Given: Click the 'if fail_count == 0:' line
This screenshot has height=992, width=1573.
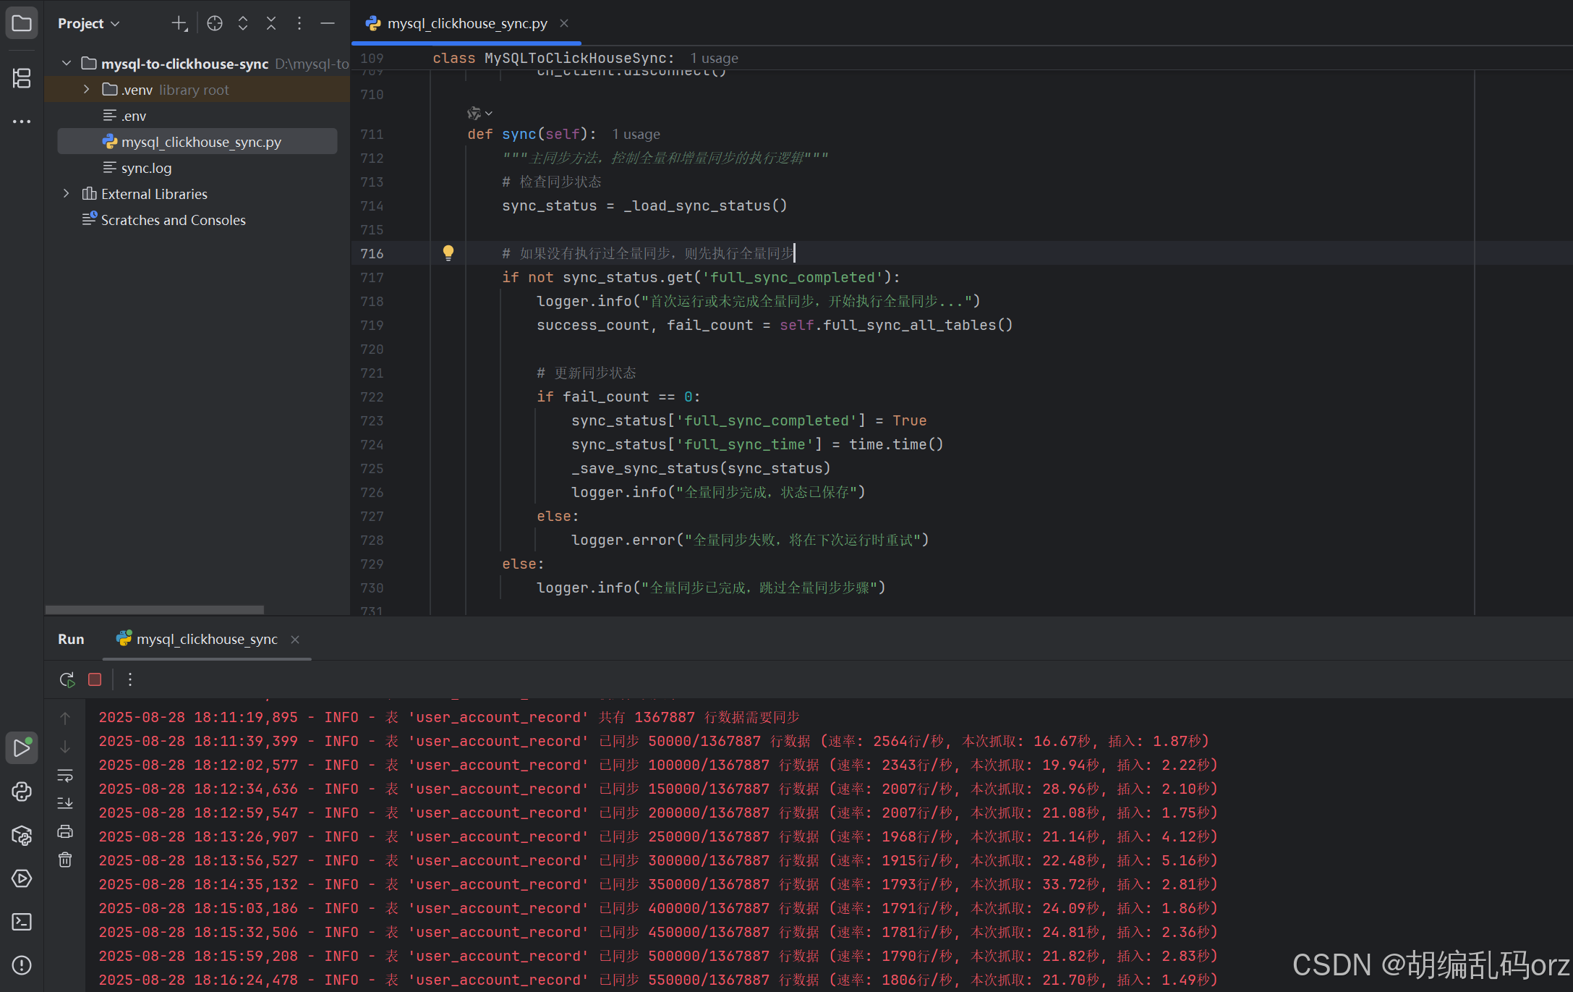Looking at the screenshot, I should coord(618,397).
